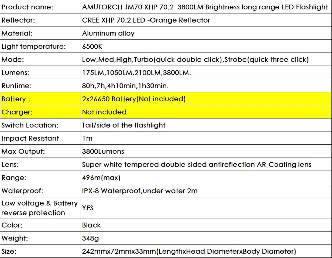This screenshot has width=332, height=258.
Task: Click the 'Range:' label
Action: pos(14,178)
